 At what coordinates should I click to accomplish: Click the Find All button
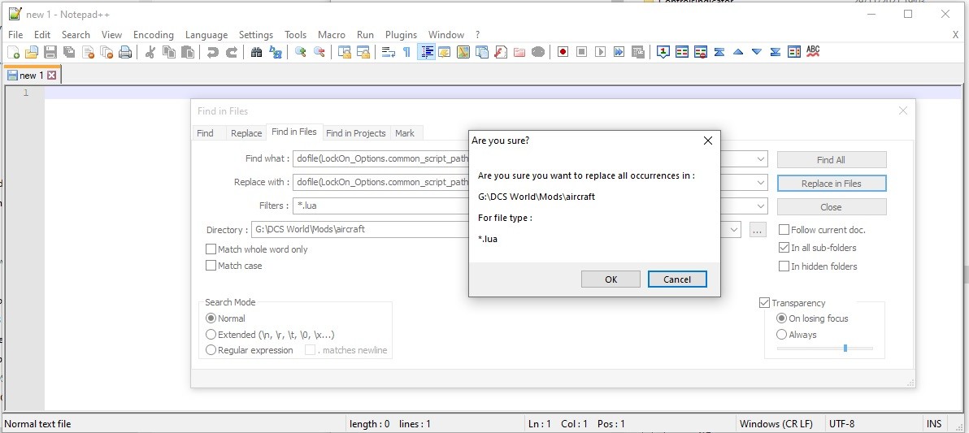(x=831, y=159)
